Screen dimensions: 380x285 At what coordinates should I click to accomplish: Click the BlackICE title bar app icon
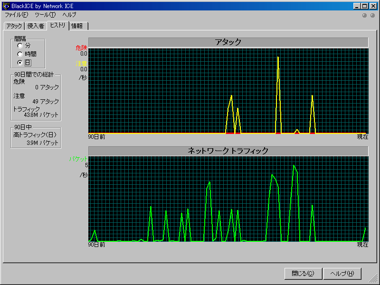(6, 6)
